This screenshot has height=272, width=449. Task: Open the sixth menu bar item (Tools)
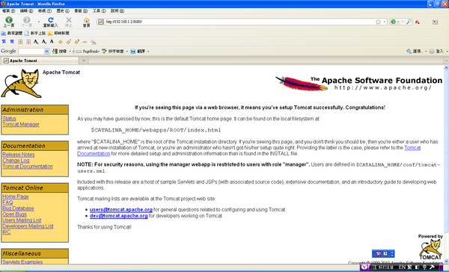tap(99, 11)
